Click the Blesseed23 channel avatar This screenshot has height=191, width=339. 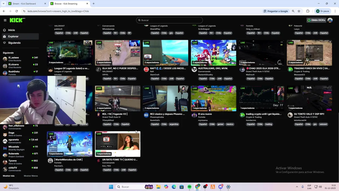click(290, 70)
